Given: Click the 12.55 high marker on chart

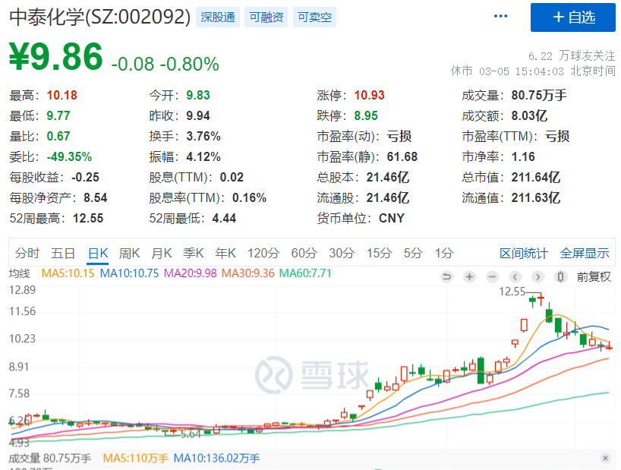Looking at the screenshot, I should pyautogui.click(x=512, y=292).
